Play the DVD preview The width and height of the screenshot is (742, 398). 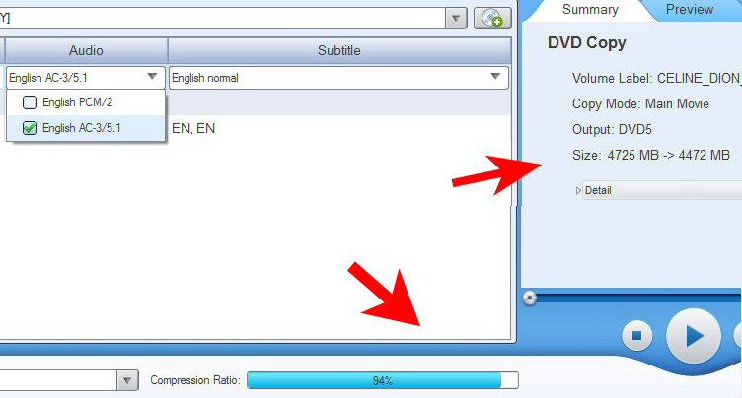(x=694, y=336)
